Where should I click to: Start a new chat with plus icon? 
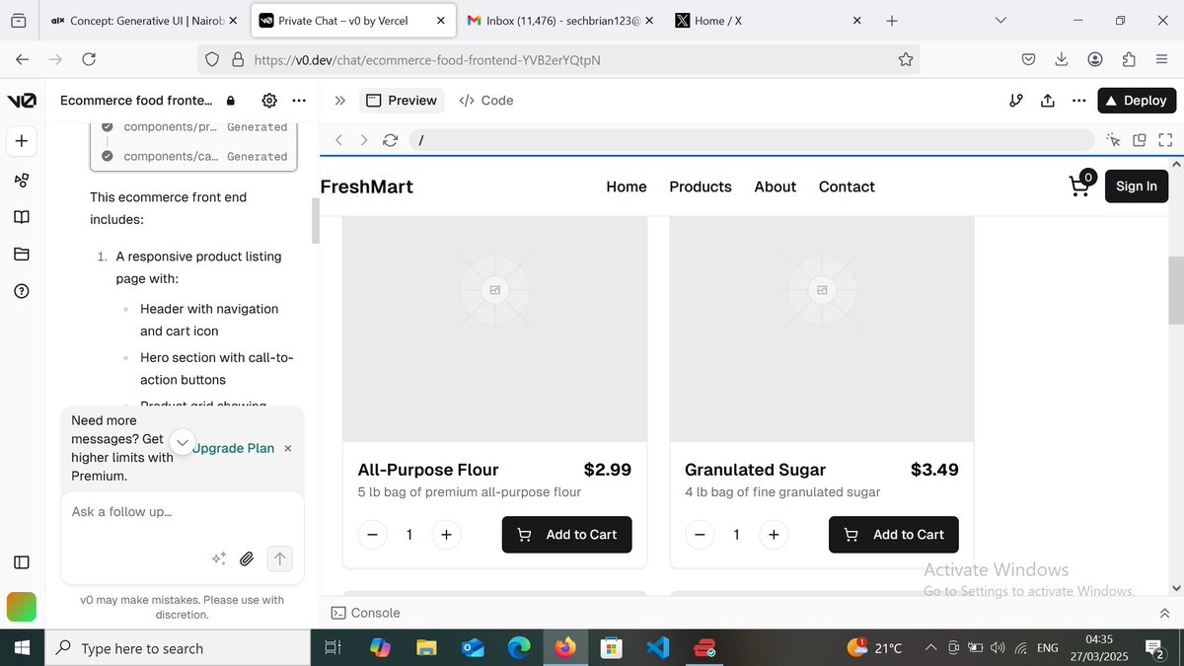click(x=22, y=141)
